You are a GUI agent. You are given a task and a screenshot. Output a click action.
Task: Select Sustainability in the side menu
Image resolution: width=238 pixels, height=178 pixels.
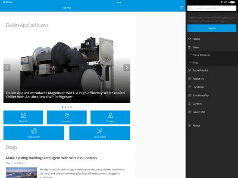[200, 95]
